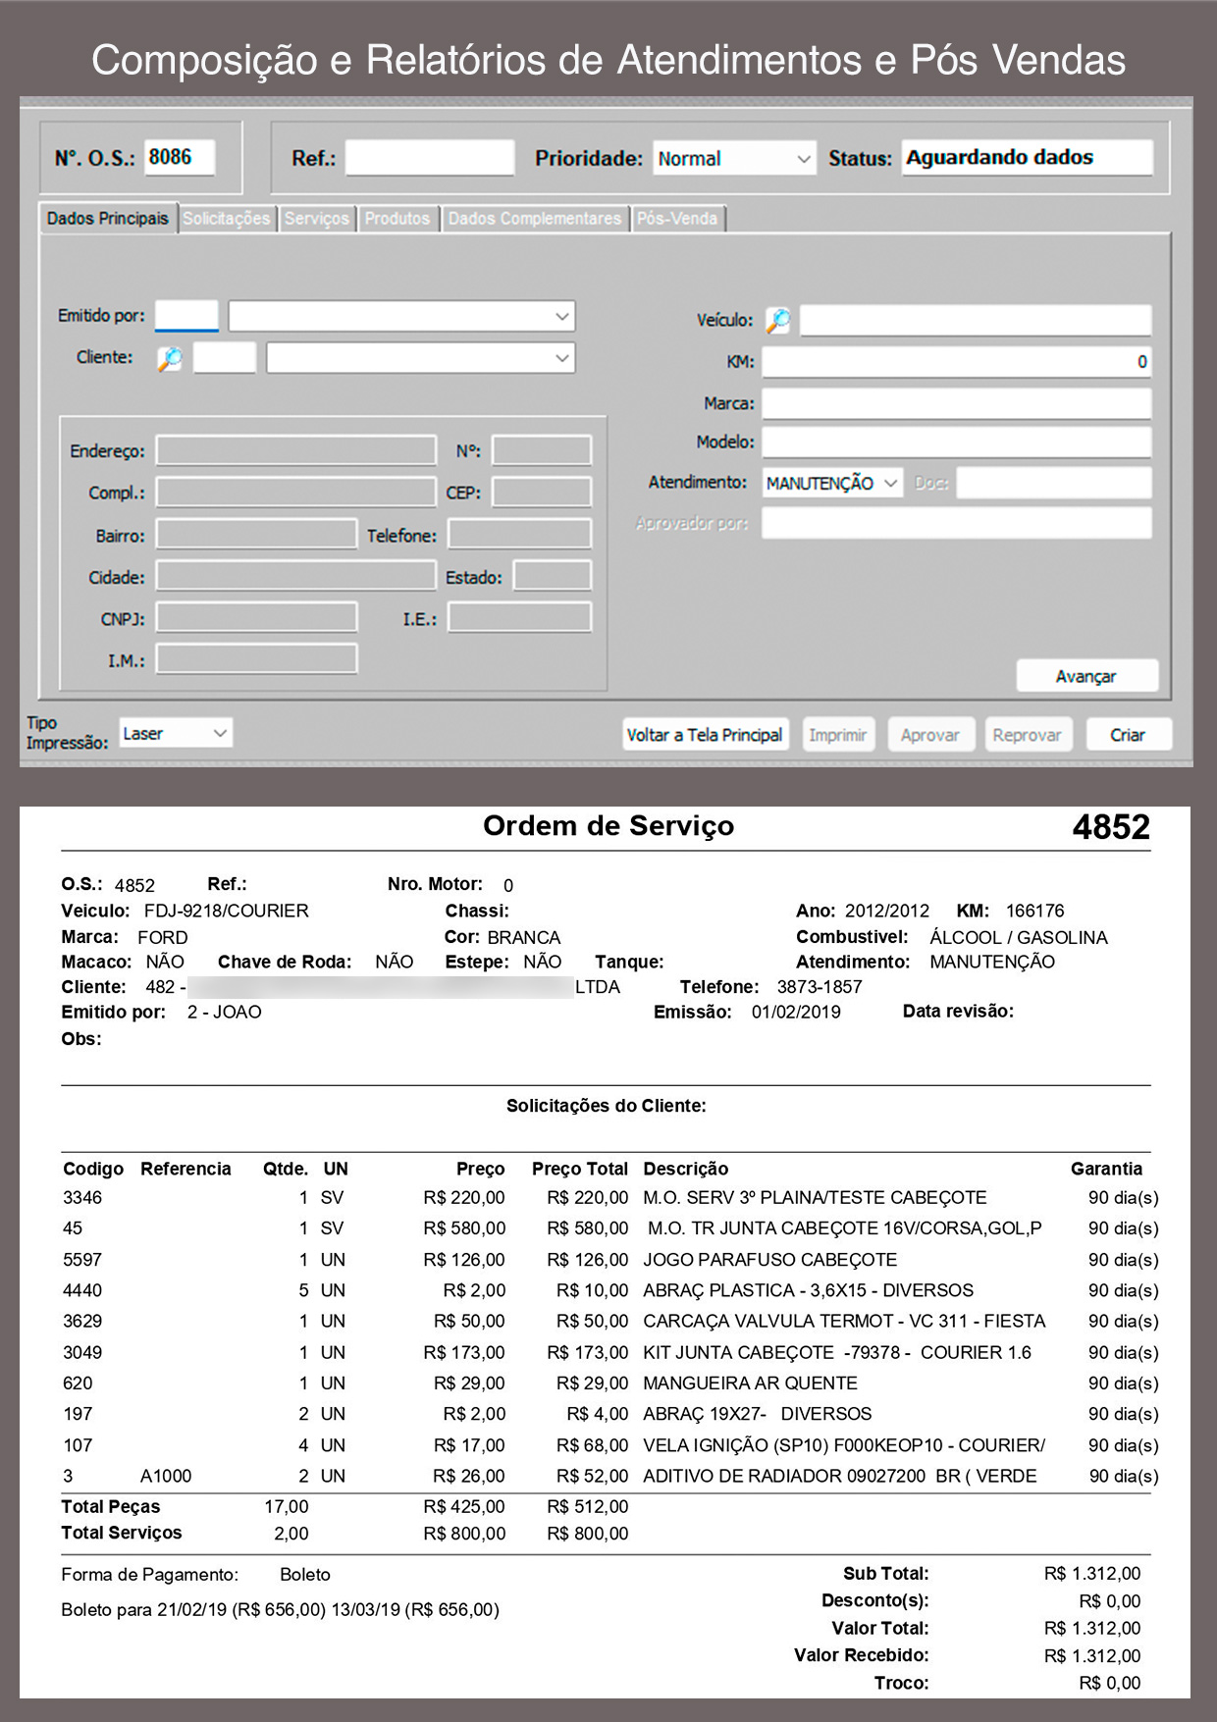Click the I.M. field

pyautogui.click(x=257, y=659)
